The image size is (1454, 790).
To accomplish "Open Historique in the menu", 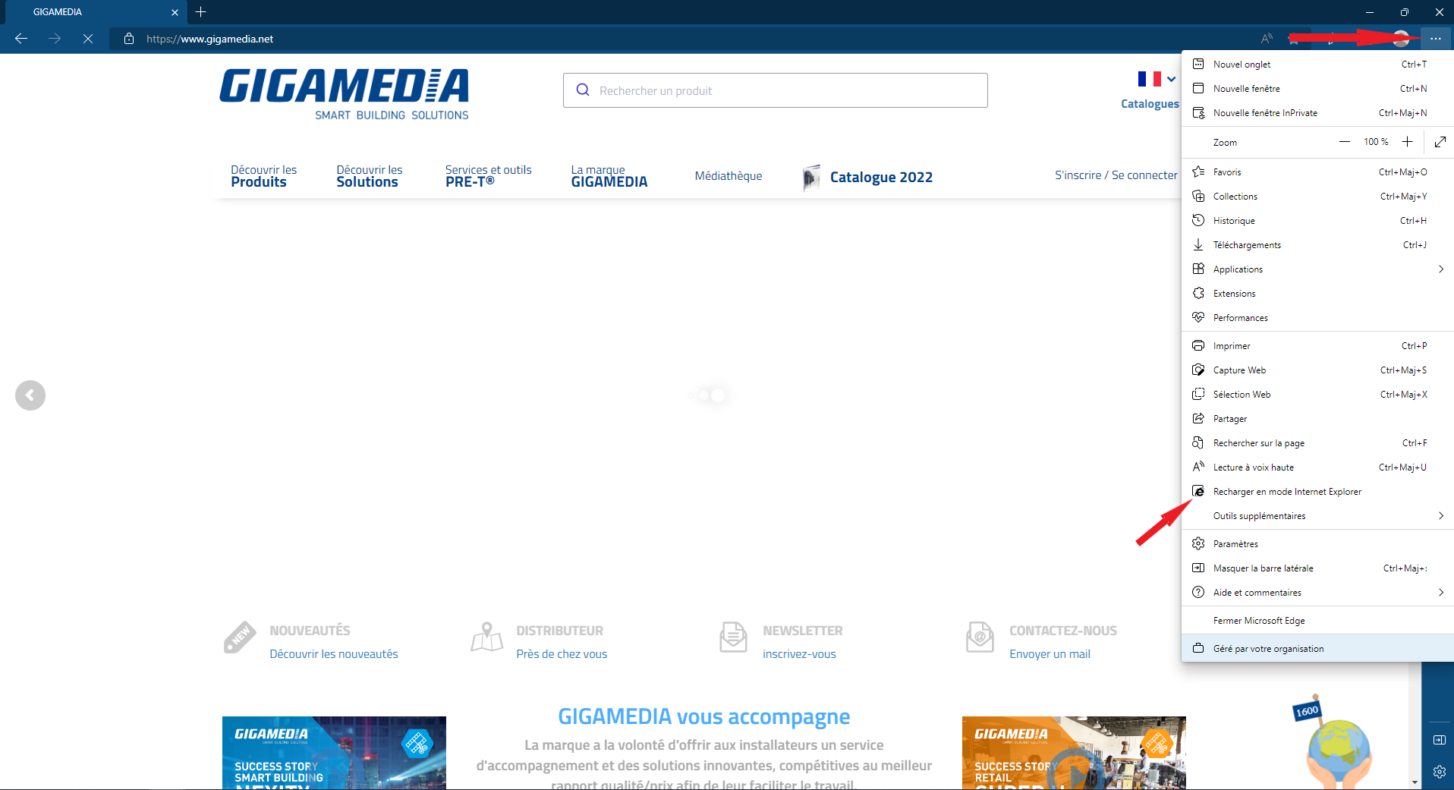I will tap(1317, 221).
